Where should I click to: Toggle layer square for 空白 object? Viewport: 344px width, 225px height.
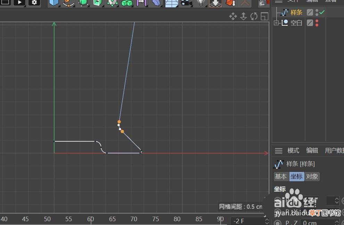tap(310, 23)
